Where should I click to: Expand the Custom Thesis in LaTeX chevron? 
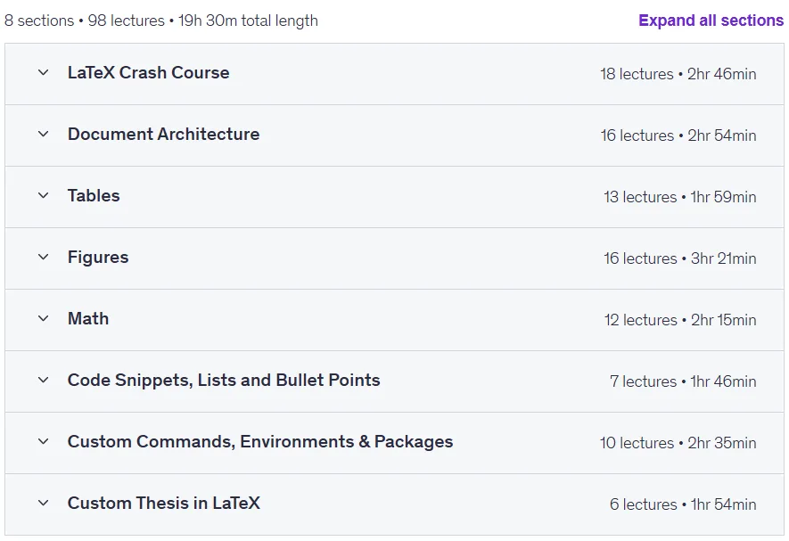[44, 503]
